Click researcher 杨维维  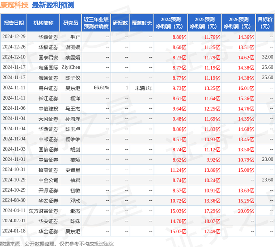click(73, 140)
